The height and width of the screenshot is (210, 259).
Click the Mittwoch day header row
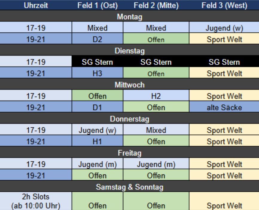(x=129, y=85)
